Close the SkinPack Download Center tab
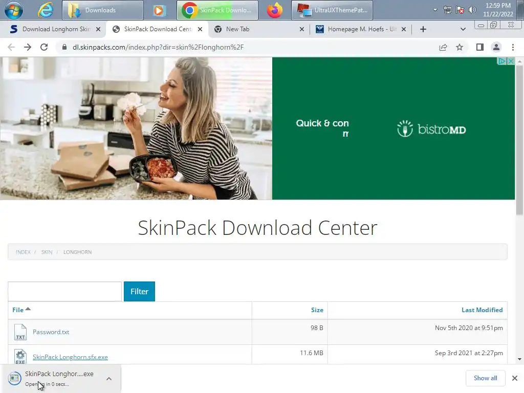524x393 pixels. (200, 29)
